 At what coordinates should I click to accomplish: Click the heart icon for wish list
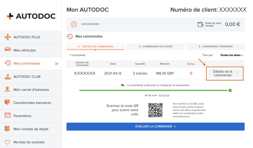click(8, 142)
